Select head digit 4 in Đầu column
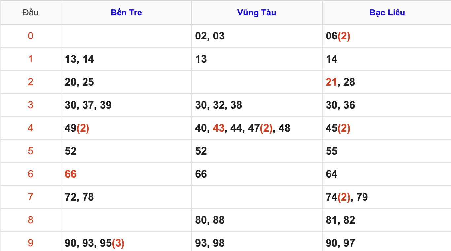Image resolution: width=451 pixels, height=251 pixels. [x=30, y=128]
